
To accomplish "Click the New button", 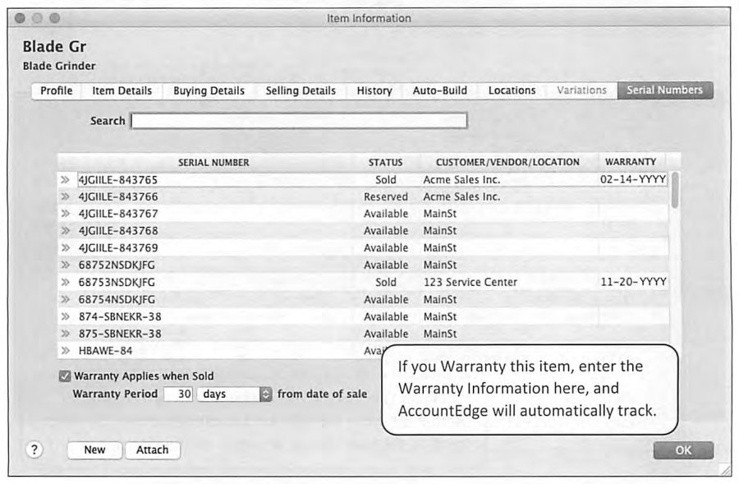I will coord(94,450).
